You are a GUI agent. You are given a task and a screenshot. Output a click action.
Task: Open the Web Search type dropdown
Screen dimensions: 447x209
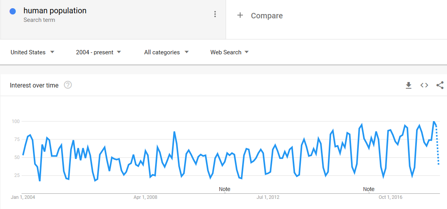230,52
